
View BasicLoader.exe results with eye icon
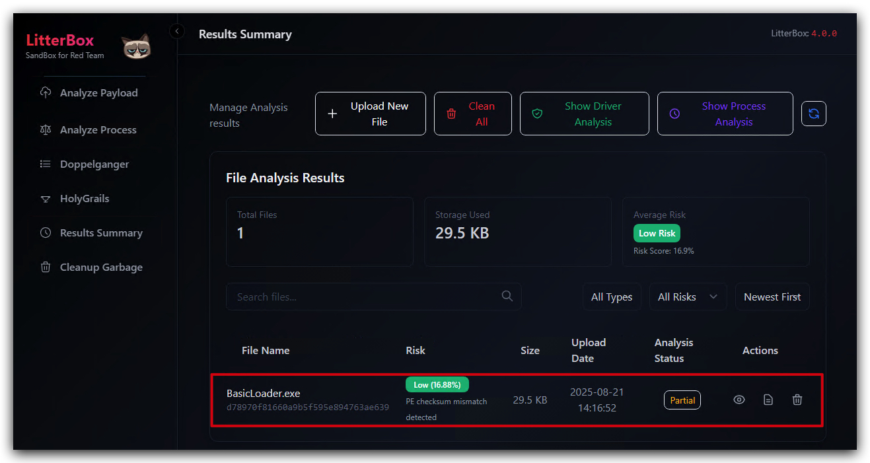point(739,400)
